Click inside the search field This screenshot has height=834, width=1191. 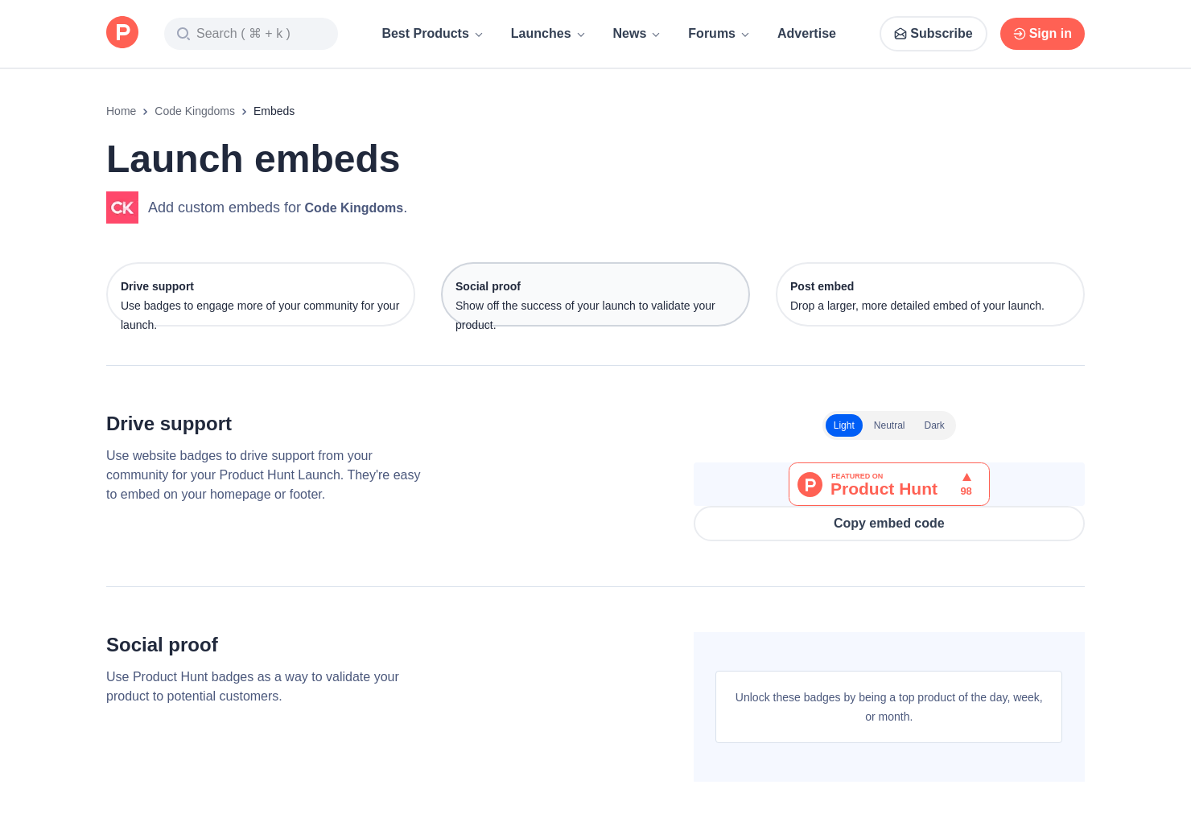(251, 34)
